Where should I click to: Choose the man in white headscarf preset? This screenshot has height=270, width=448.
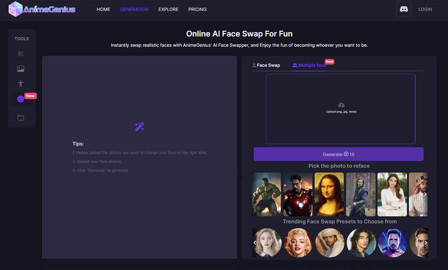(330, 243)
